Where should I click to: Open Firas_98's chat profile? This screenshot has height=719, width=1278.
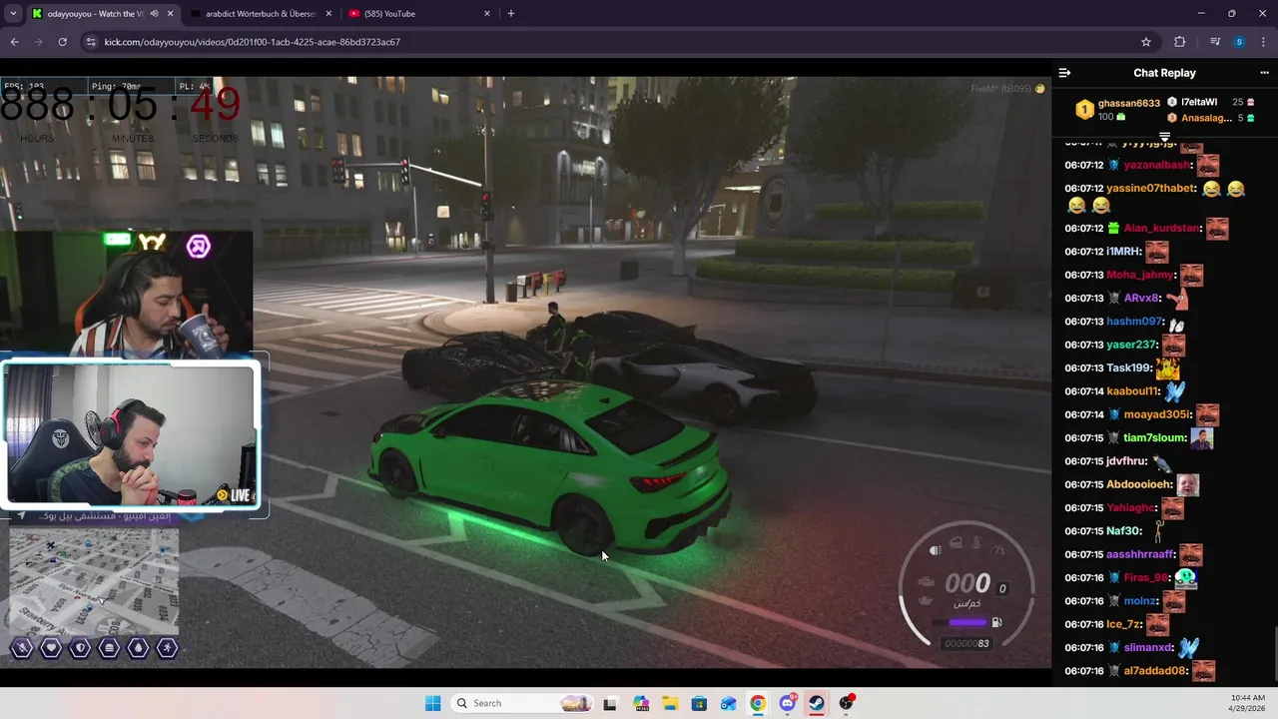point(1145,577)
